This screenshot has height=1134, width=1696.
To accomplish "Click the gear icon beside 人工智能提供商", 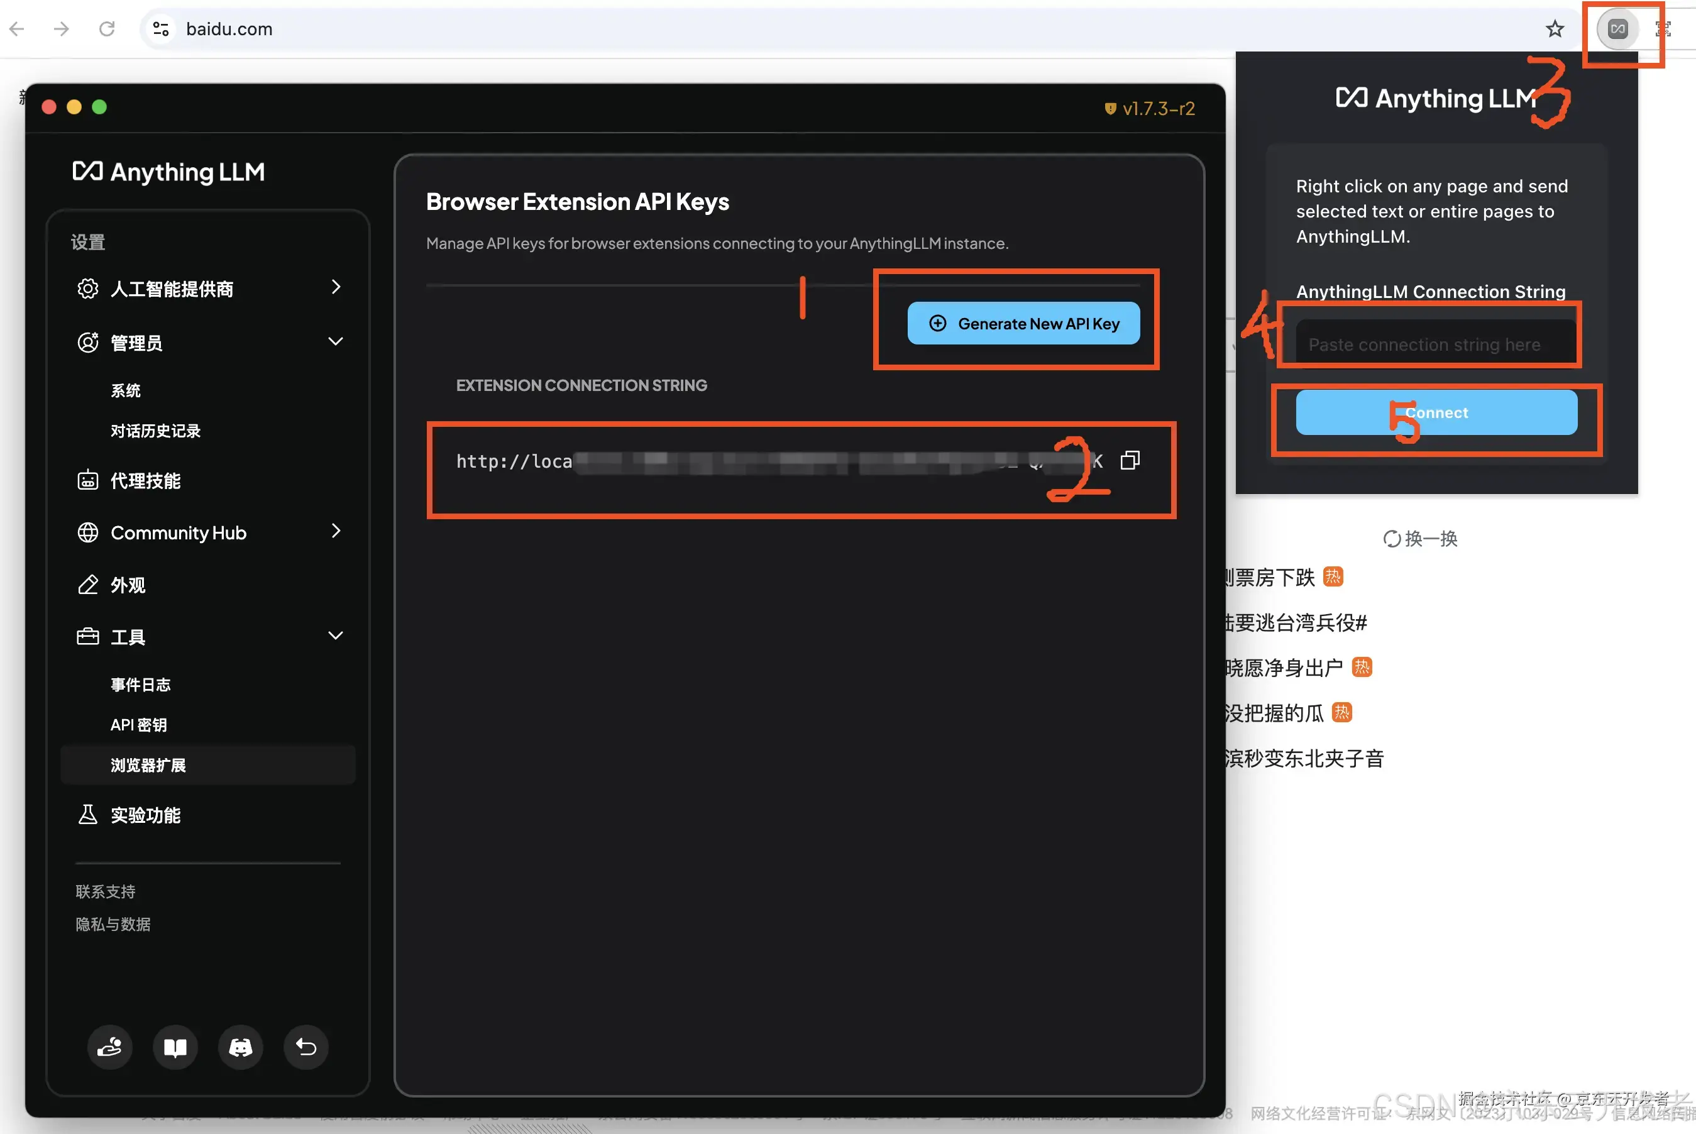I will [87, 289].
